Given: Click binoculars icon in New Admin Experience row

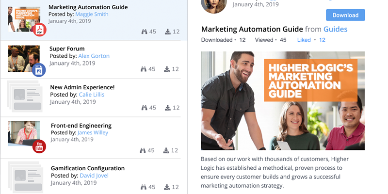Looking at the screenshot, I should (x=145, y=108).
